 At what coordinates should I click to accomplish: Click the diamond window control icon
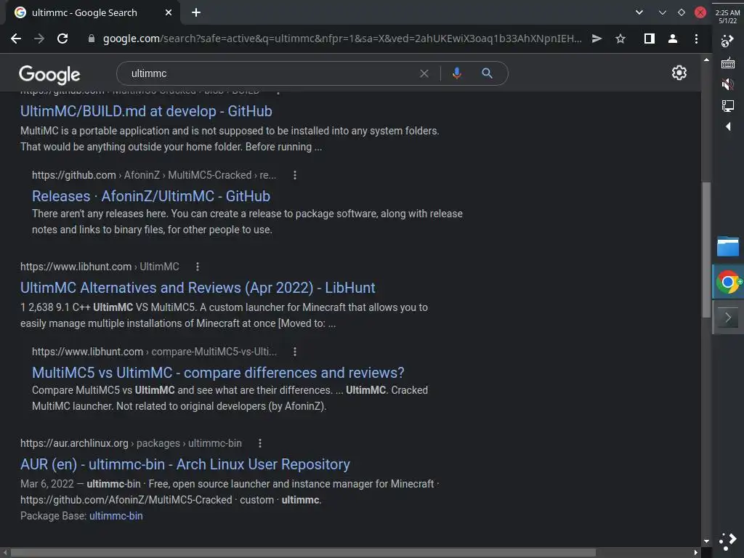[682, 12]
